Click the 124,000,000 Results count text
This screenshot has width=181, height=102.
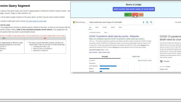[x=95, y=33]
